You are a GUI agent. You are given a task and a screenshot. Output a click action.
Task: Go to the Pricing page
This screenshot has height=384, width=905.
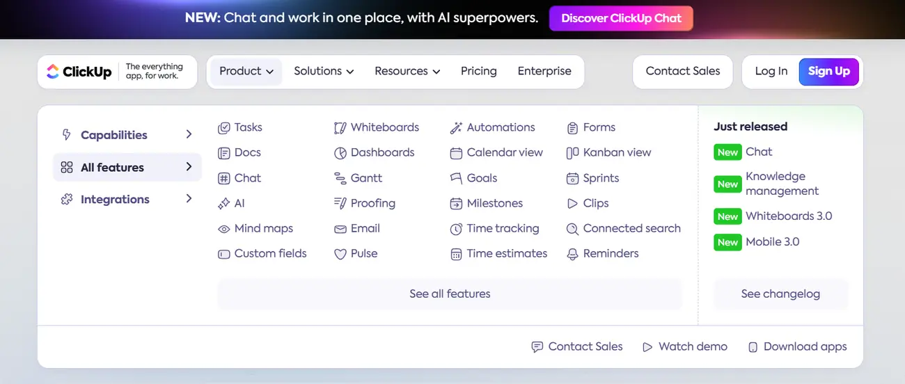[x=478, y=71]
